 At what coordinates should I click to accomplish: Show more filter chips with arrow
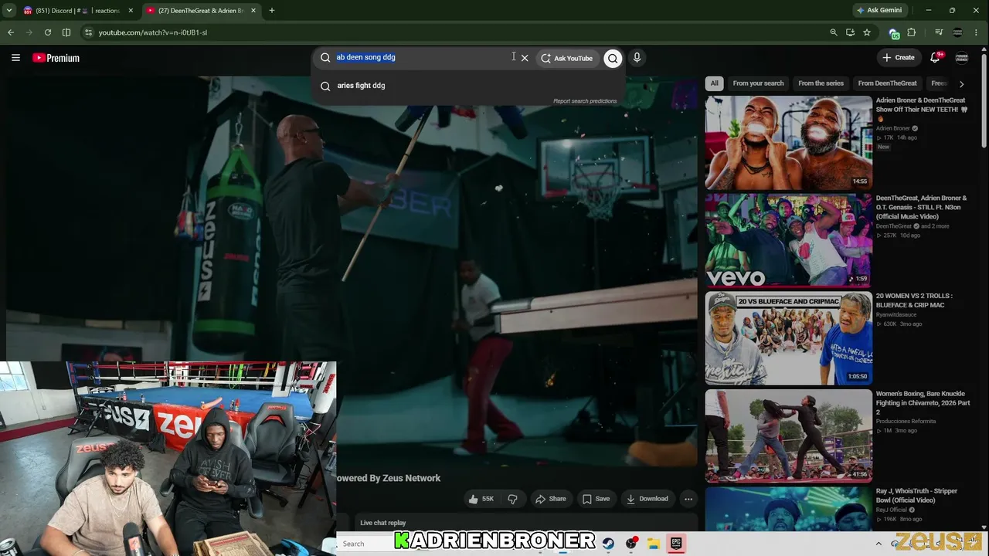[961, 83]
